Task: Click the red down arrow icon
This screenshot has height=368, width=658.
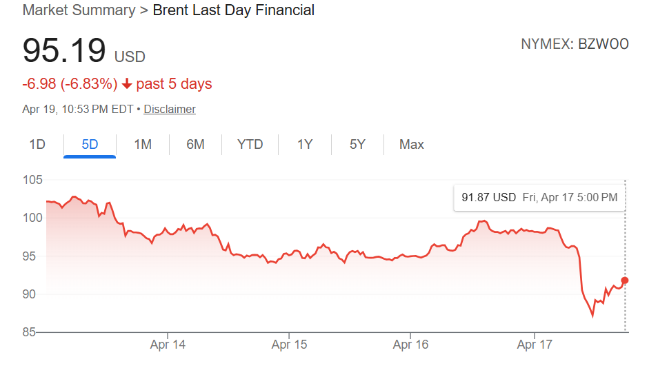Action: 127,84
